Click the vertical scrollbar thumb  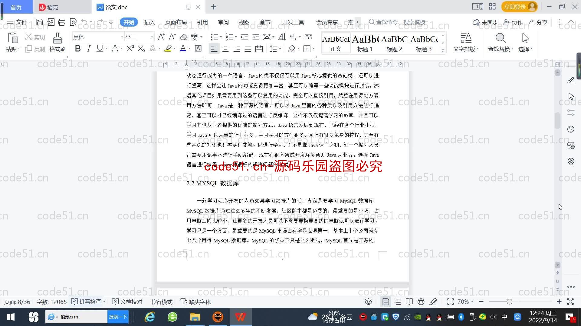(x=557, y=121)
